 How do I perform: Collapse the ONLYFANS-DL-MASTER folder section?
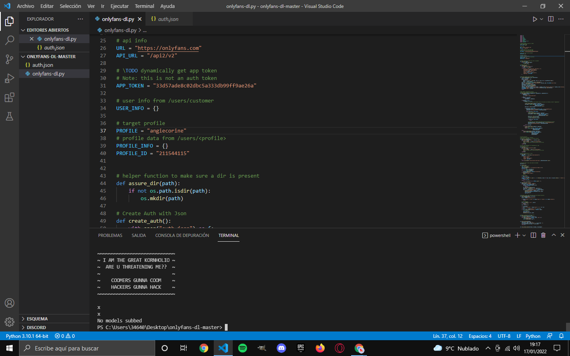click(54, 57)
